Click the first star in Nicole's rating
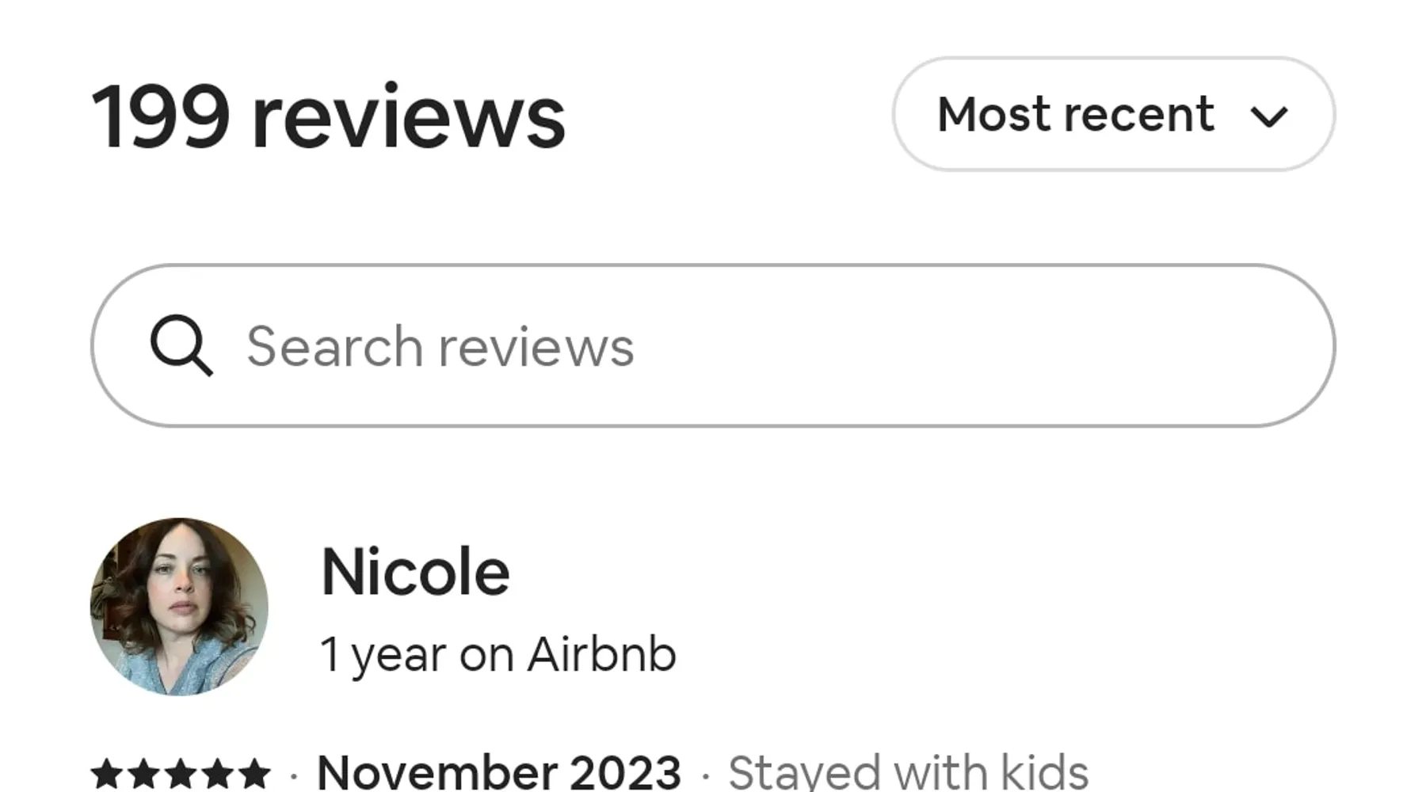This screenshot has width=1426, height=792. coord(106,774)
